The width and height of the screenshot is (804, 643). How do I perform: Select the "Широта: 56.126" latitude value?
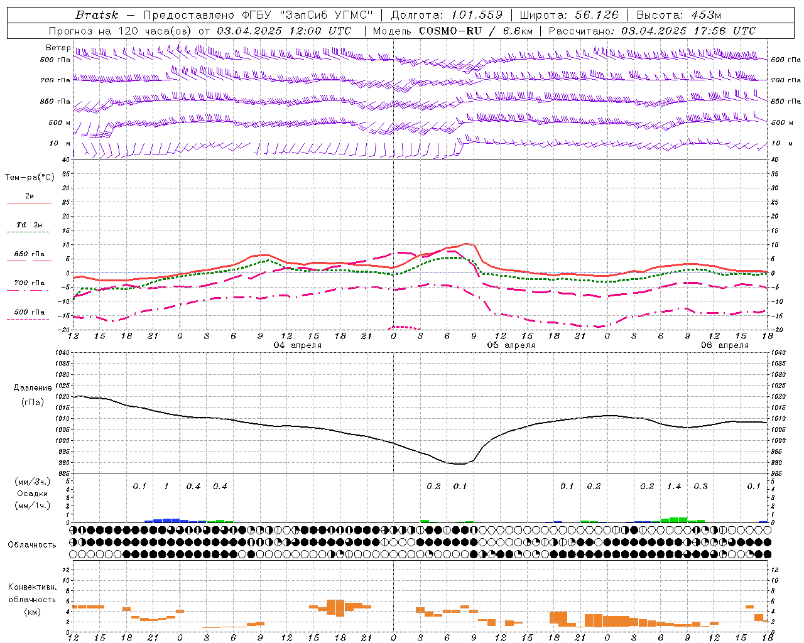(569, 15)
